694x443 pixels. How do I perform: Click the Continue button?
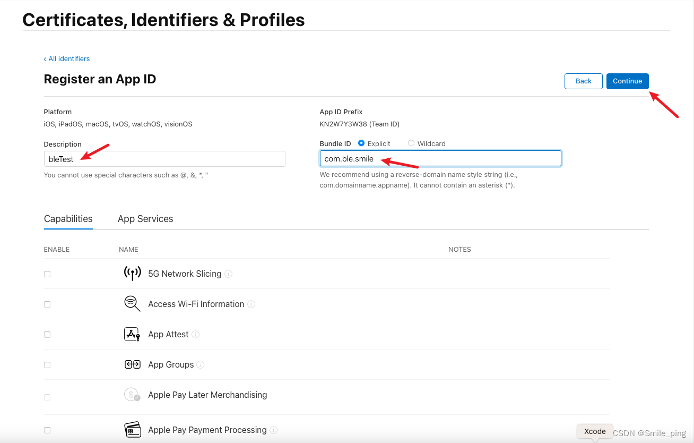point(628,81)
